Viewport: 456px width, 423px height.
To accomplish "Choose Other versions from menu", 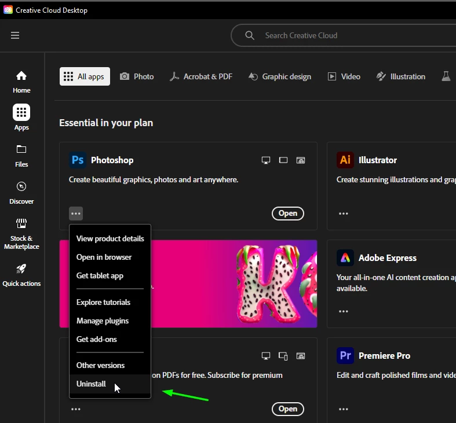I will 110,365.
